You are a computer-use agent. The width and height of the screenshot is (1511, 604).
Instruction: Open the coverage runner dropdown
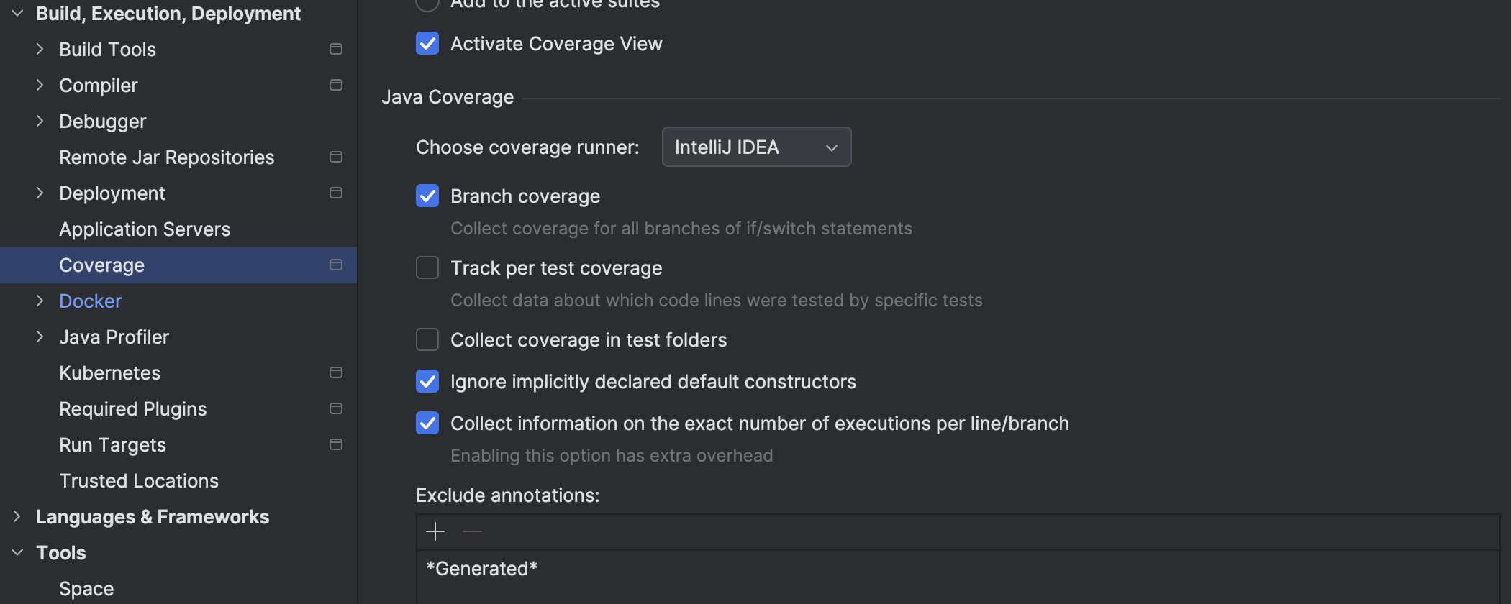756,147
